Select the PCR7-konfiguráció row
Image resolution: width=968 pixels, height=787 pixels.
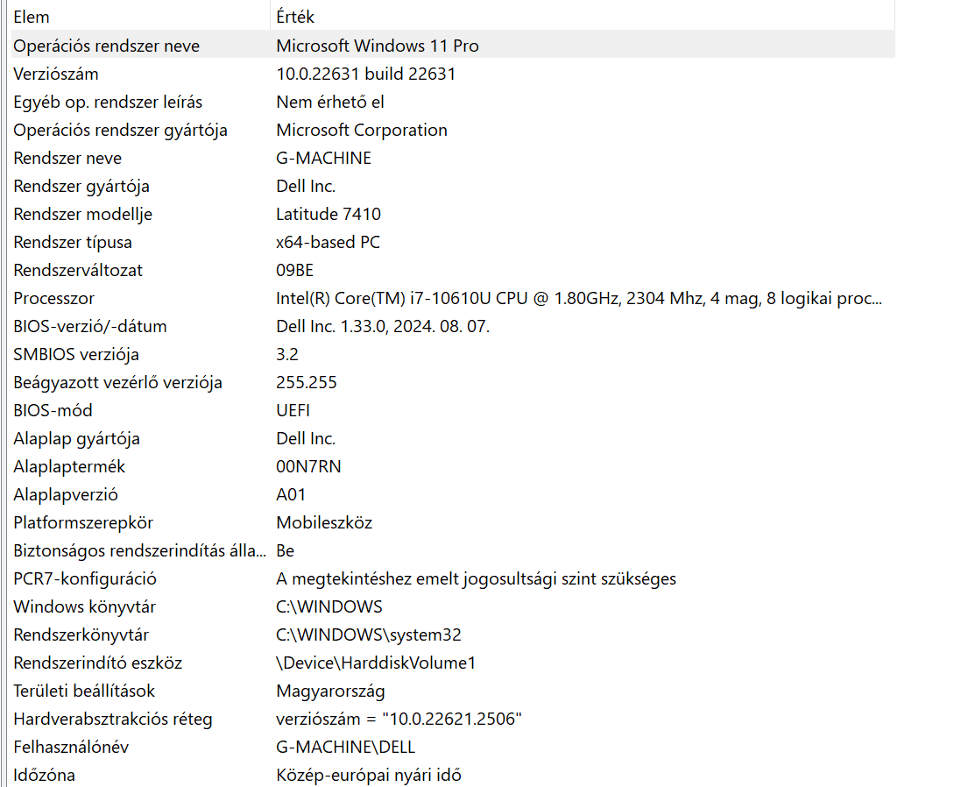pyautogui.click(x=453, y=578)
